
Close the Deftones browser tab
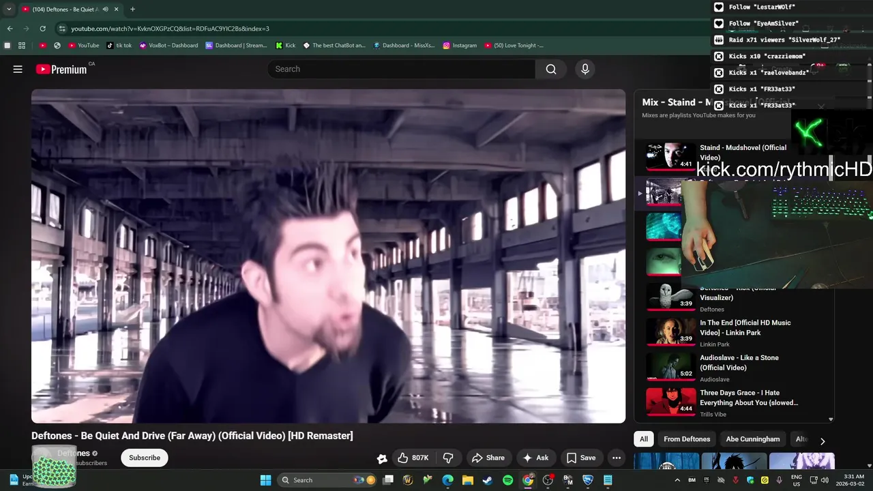click(117, 9)
